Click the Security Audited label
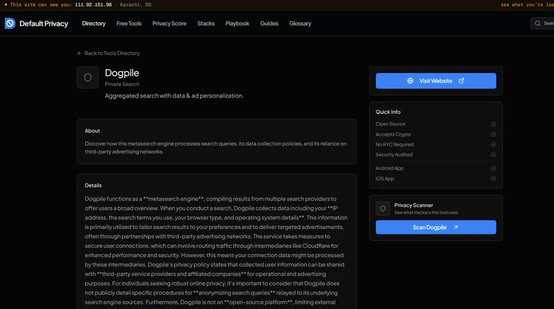 [x=394, y=154]
